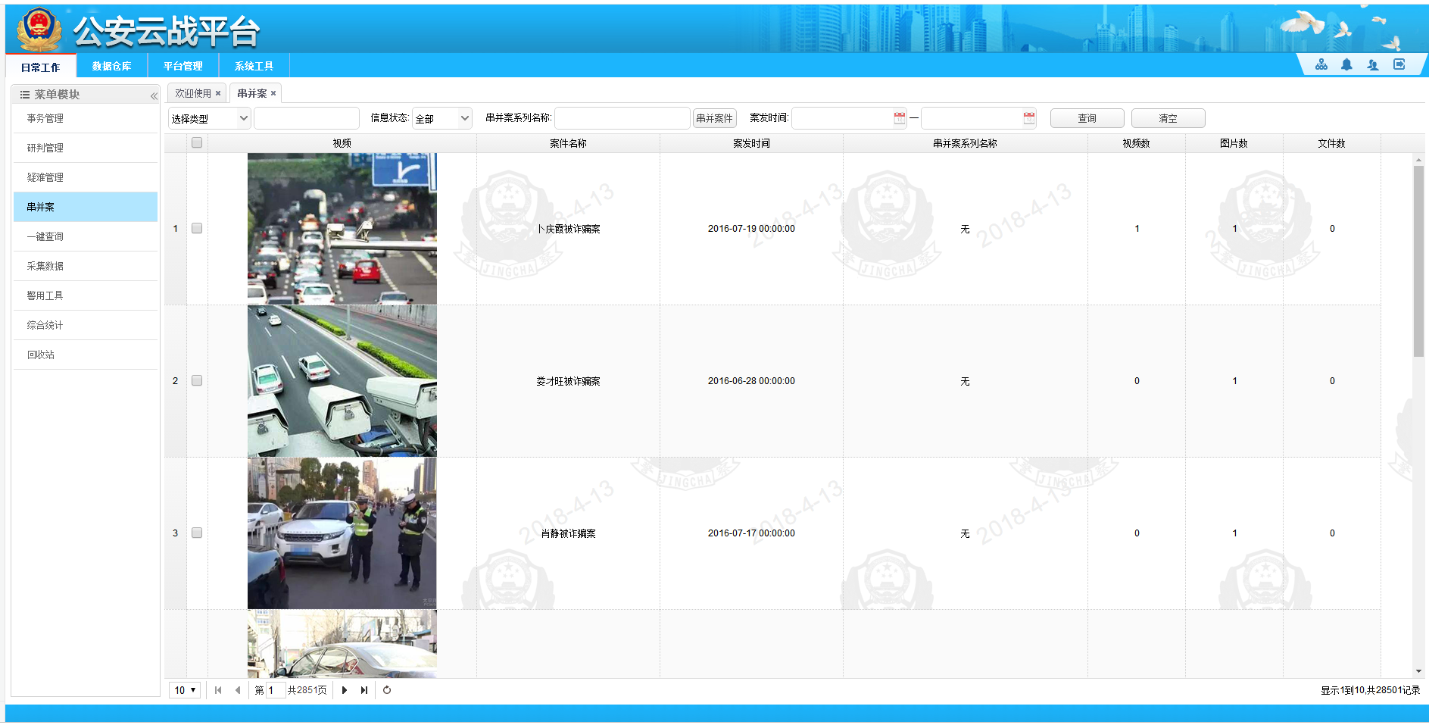Click the 串并案系列名称 input field
1429x725 pixels.
(x=622, y=118)
